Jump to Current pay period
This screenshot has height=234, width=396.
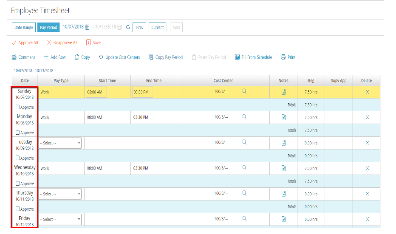[x=157, y=27]
